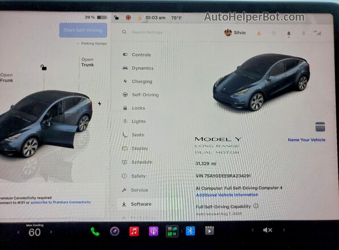Open the purple camera app in dock
339x250 pixels.
(115, 231)
